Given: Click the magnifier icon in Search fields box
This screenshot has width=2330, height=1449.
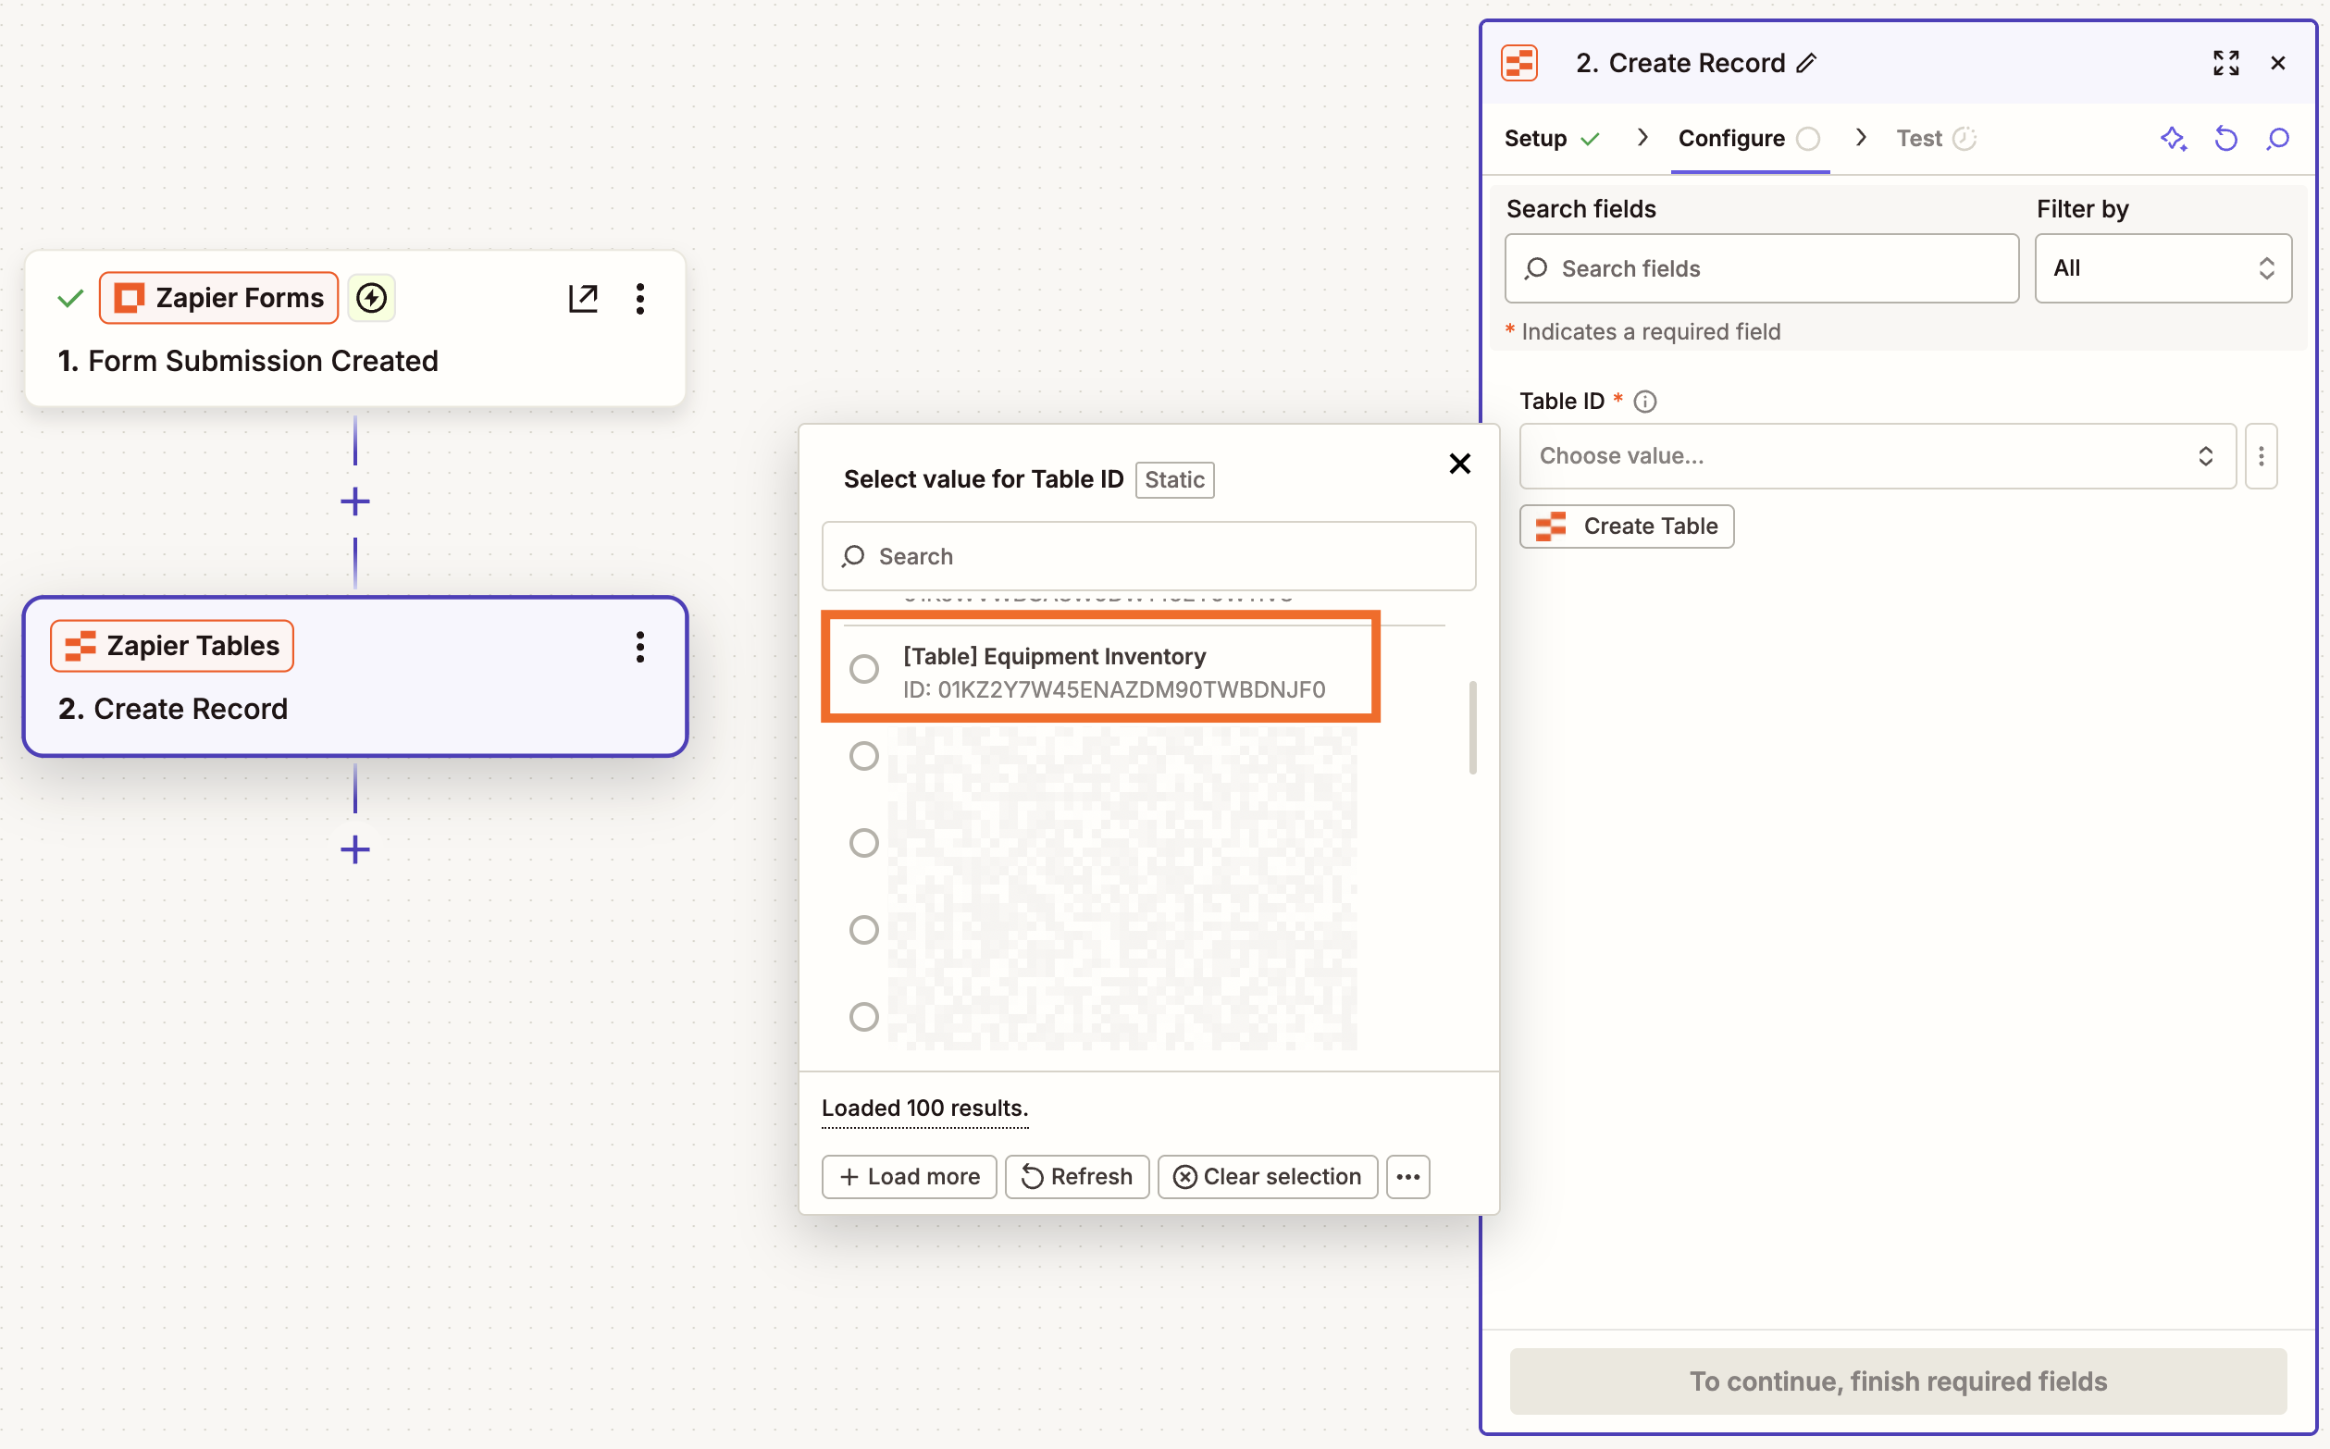Looking at the screenshot, I should (1535, 268).
